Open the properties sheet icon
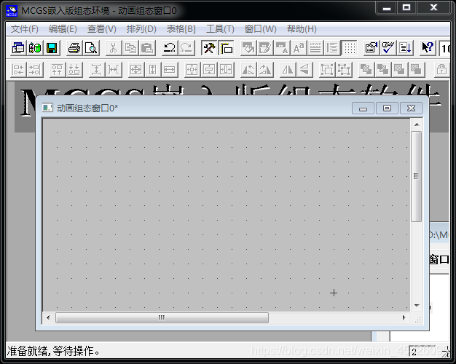 (x=372, y=48)
